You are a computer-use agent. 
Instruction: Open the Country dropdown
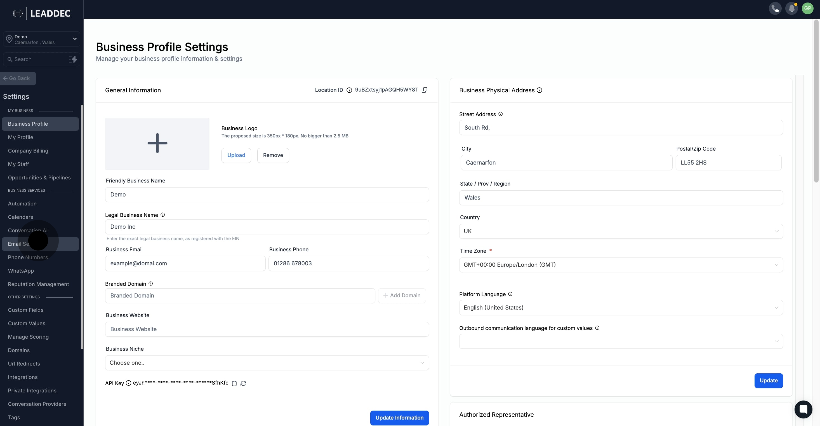[x=621, y=231]
